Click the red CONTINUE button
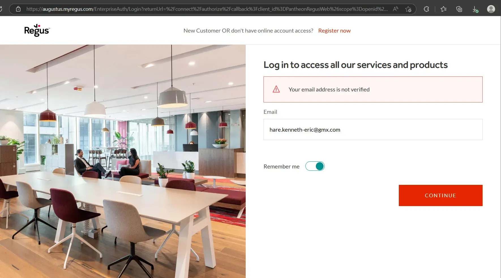The image size is (501, 278). 440,195
